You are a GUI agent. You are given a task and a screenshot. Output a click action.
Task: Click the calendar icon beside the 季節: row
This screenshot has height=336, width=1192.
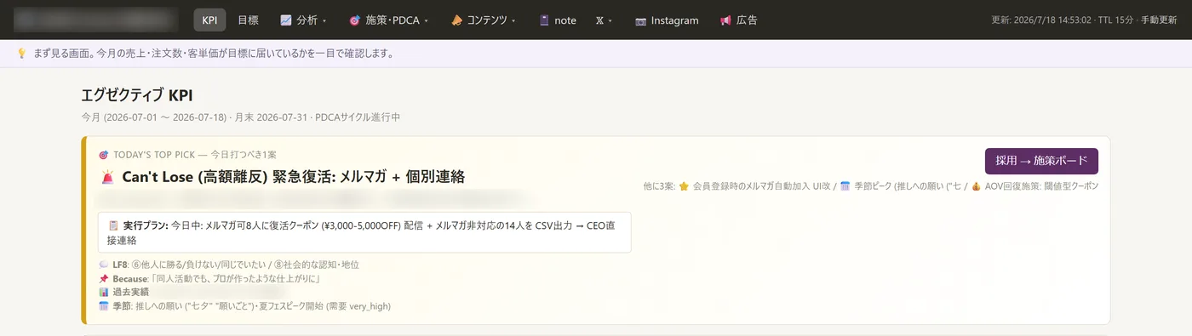[104, 305]
